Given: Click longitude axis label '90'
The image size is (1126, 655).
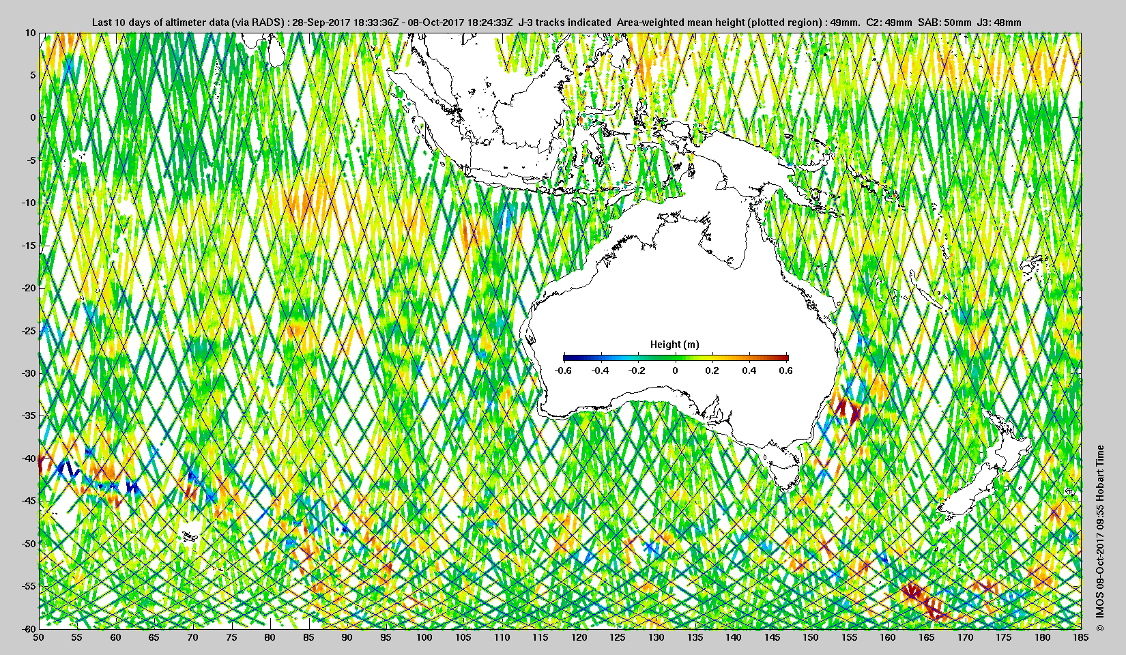Looking at the screenshot, I should 348,637.
